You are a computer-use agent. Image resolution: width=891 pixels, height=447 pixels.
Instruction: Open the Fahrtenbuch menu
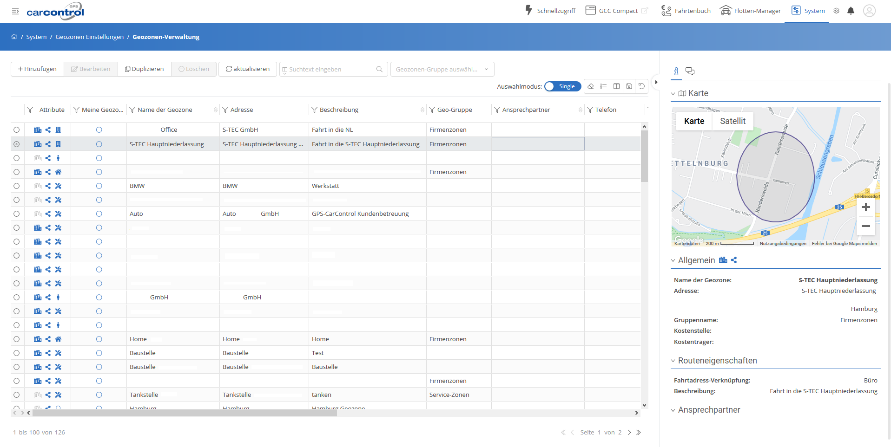click(686, 11)
